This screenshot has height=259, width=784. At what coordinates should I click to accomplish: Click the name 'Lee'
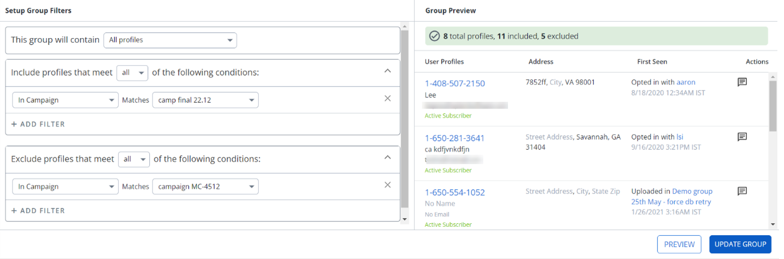coord(430,95)
